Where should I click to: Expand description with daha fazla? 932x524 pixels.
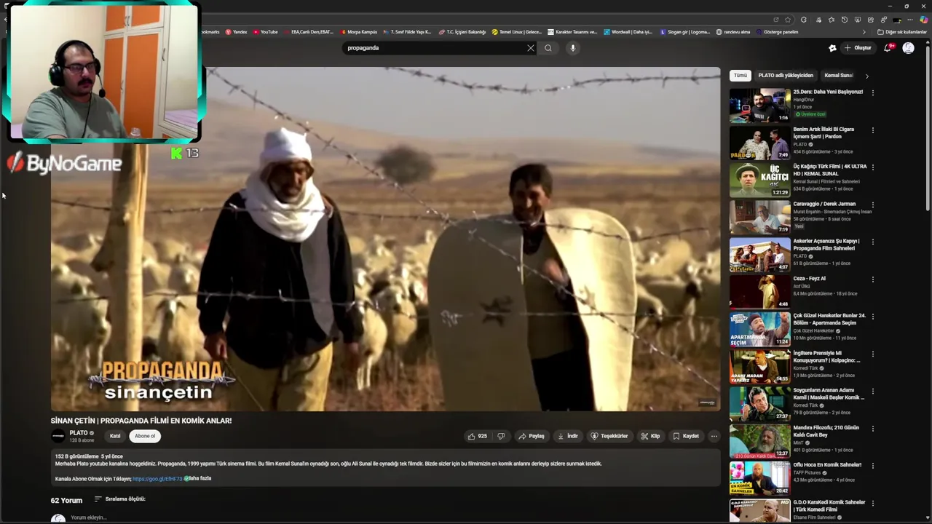[x=200, y=478]
